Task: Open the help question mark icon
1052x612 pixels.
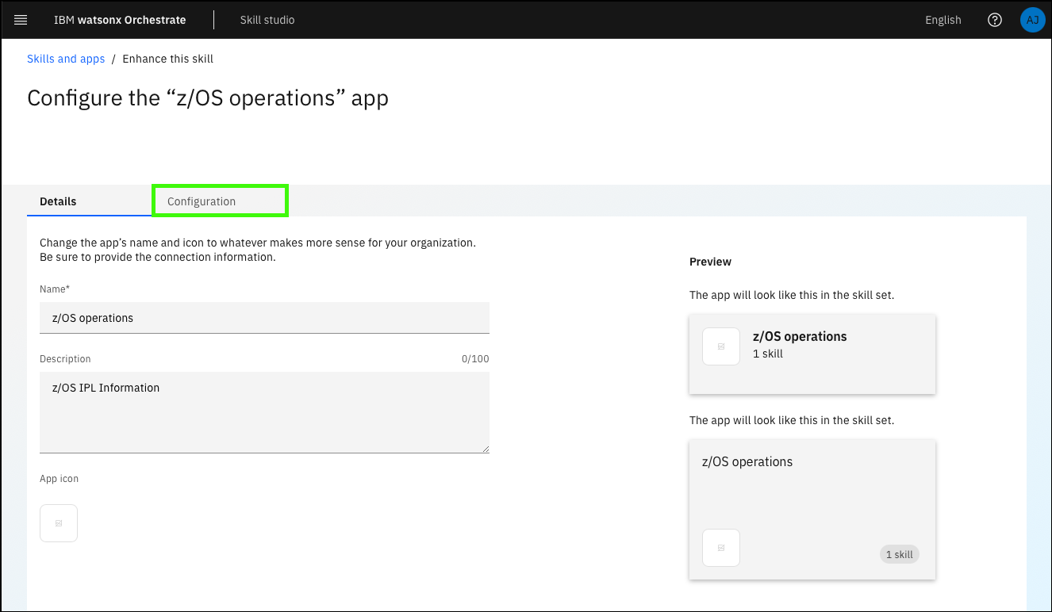Action: 994,20
